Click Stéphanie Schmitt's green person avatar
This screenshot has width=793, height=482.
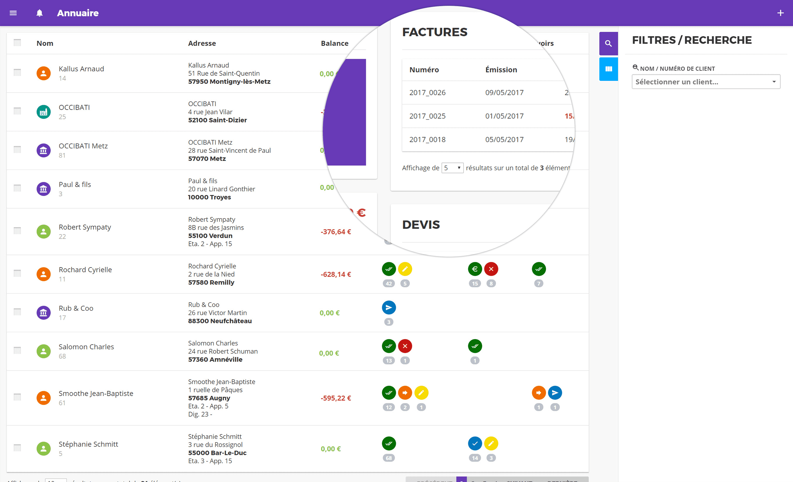pos(44,449)
